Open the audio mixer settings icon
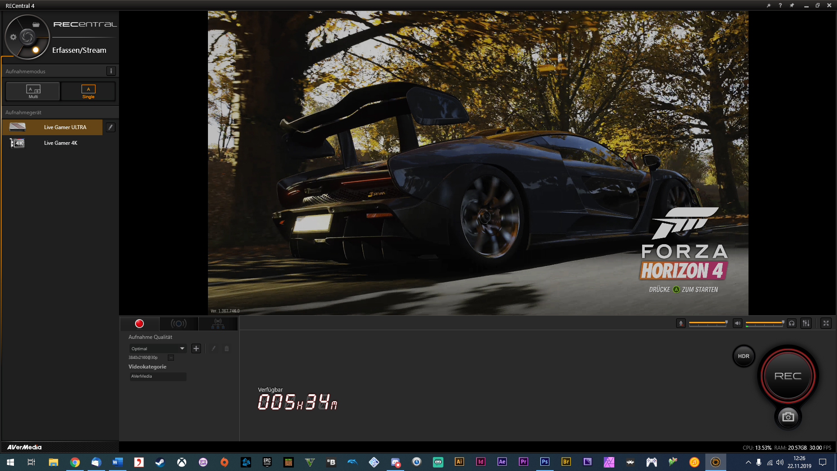The image size is (837, 471). 806,323
